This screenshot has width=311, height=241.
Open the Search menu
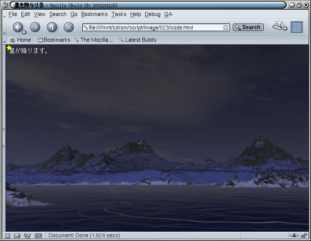coord(58,14)
